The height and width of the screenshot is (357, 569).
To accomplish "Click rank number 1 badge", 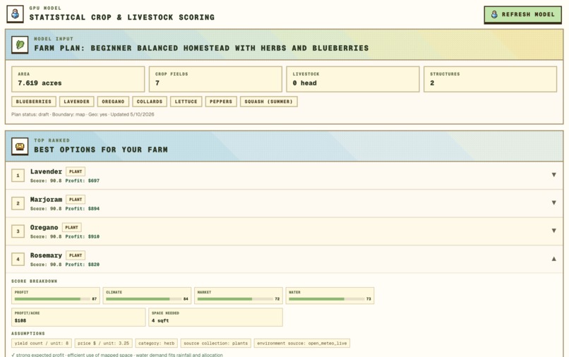I will 18,176.
